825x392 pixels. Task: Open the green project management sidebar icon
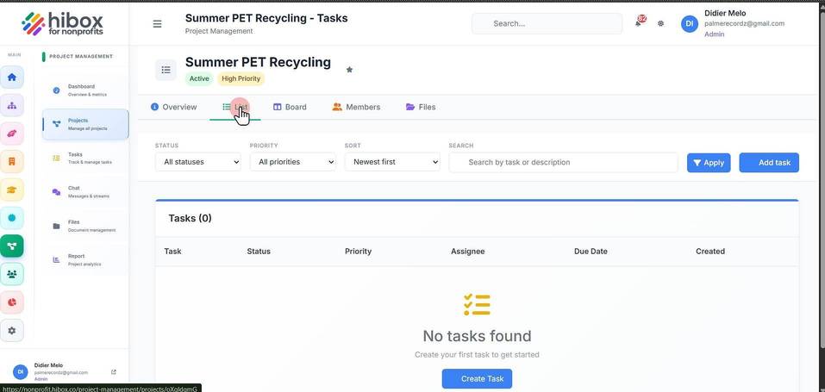coord(11,246)
